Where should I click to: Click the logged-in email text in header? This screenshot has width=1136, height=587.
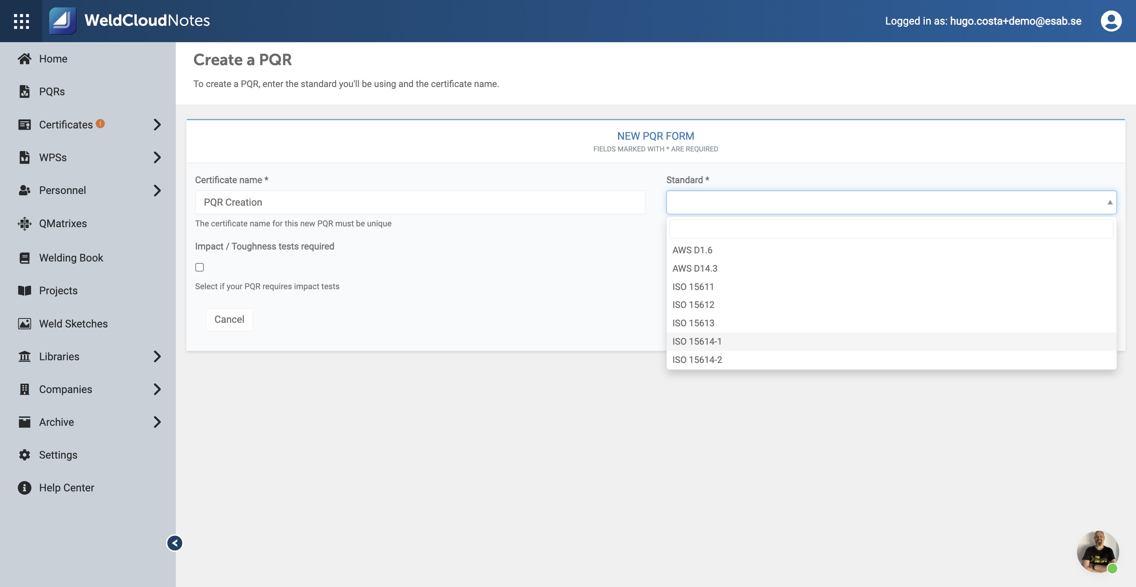click(1015, 21)
